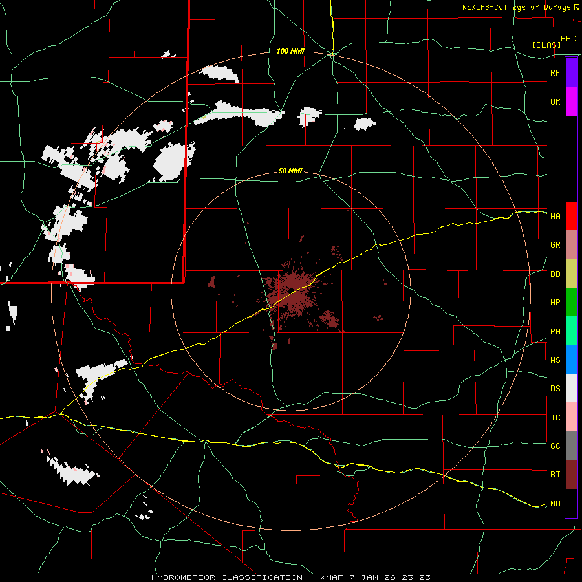
Task: Select the light green RA swatch
Action: point(571,331)
